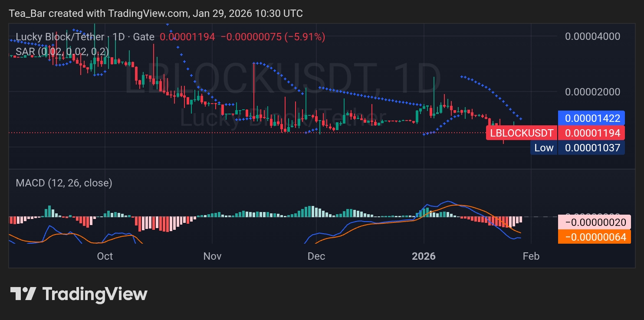Select the Lucky Block/Tether symbol title

(60, 37)
